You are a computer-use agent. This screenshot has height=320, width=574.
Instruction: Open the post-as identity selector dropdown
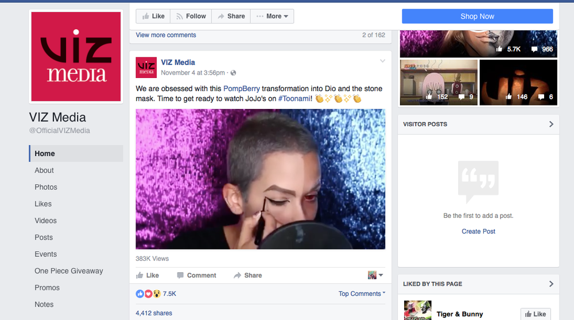[375, 275]
